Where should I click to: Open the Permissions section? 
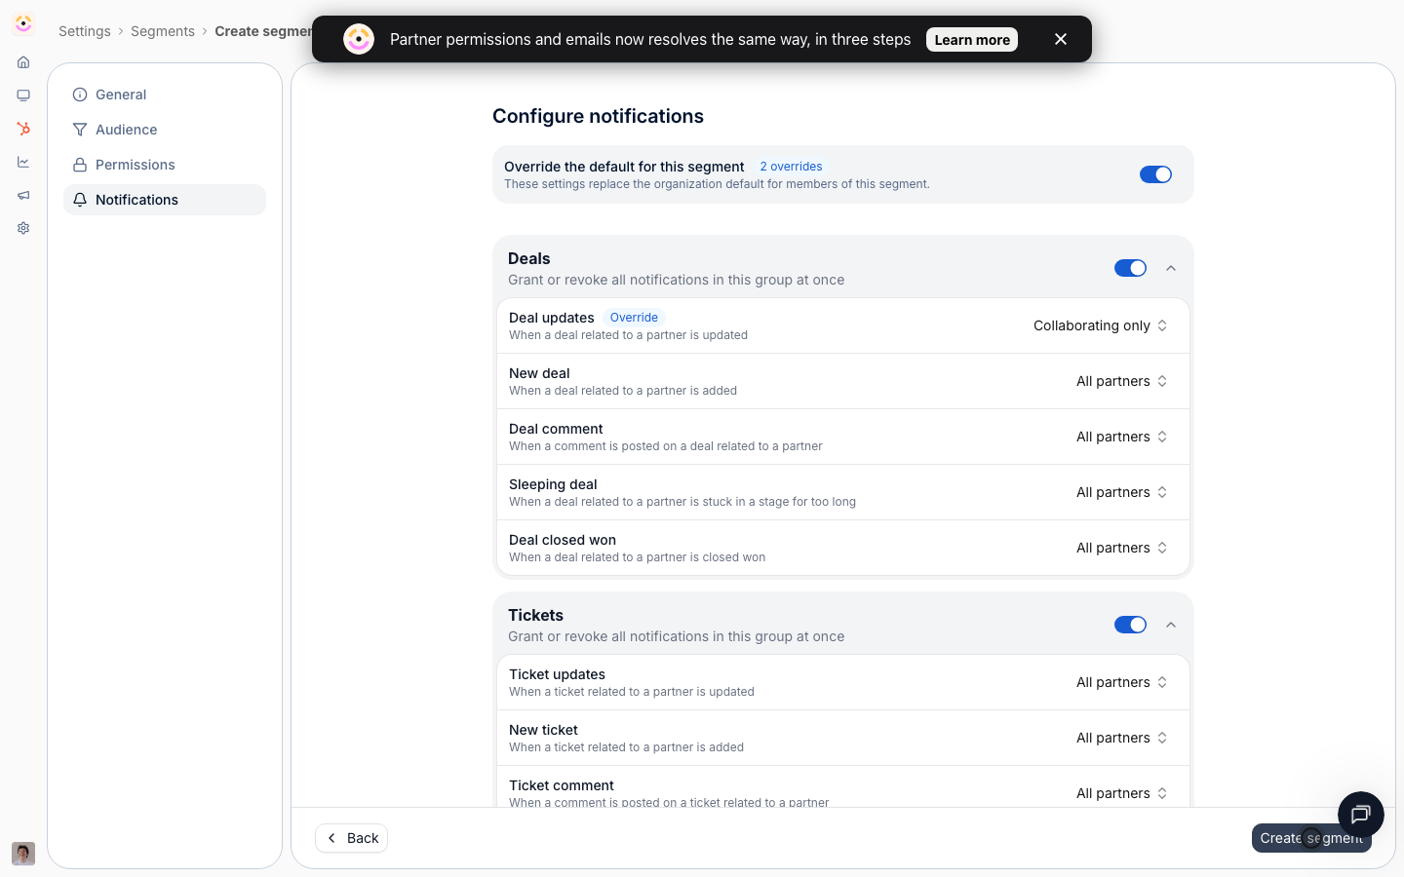coord(165,165)
